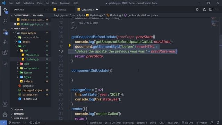Collapse the Api folder
222x125 pixels.
pos(18,50)
